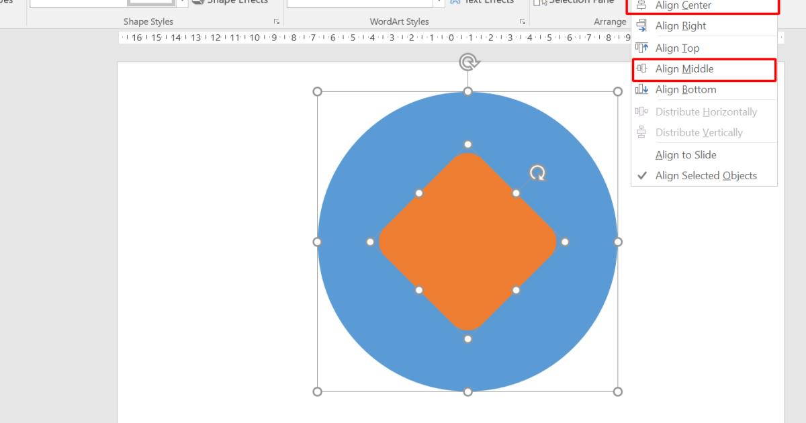Image resolution: width=806 pixels, height=423 pixels.
Task: Select the orange diamond shape
Action: click(x=468, y=242)
